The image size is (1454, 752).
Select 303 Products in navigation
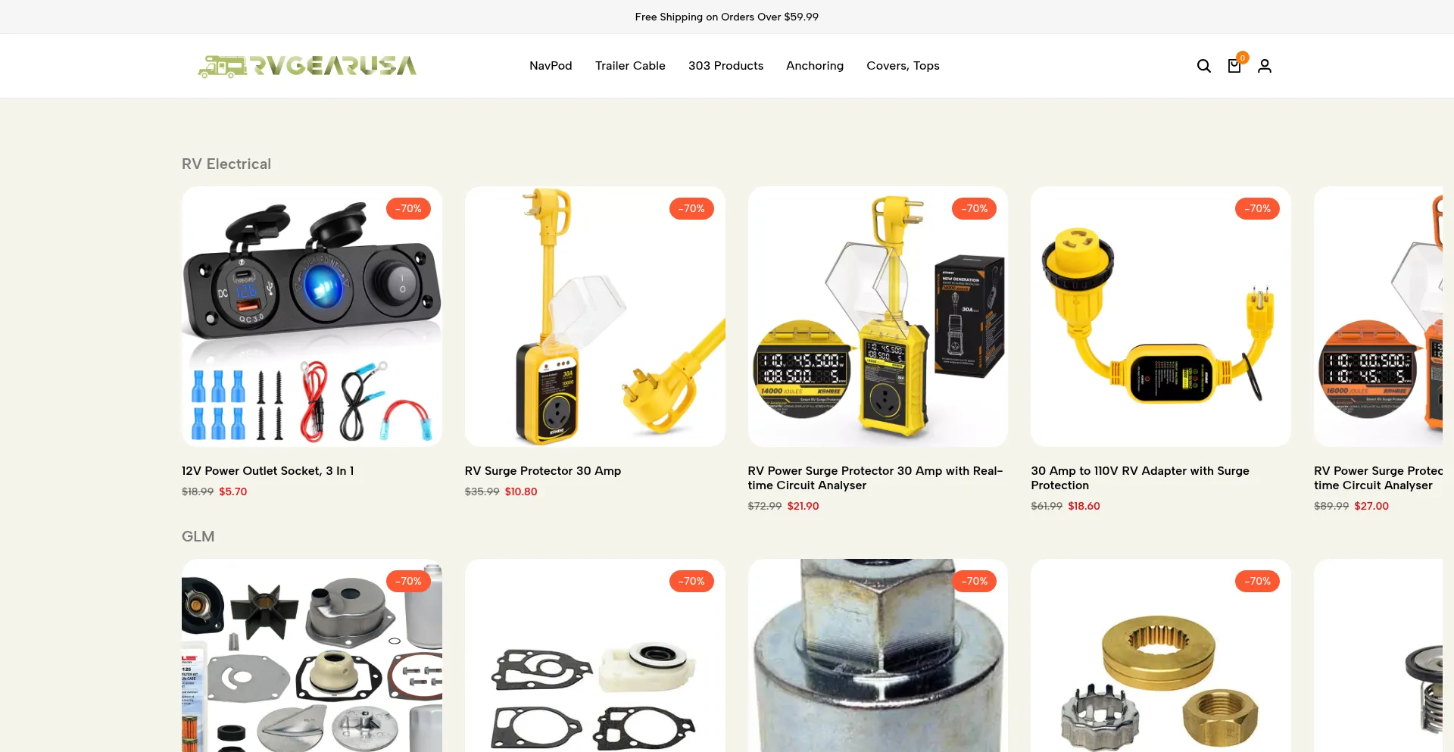pyautogui.click(x=725, y=66)
